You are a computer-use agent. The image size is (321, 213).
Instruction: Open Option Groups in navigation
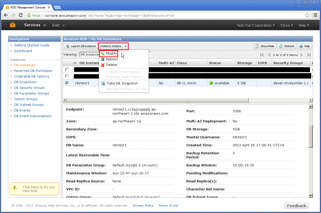click(x=26, y=99)
